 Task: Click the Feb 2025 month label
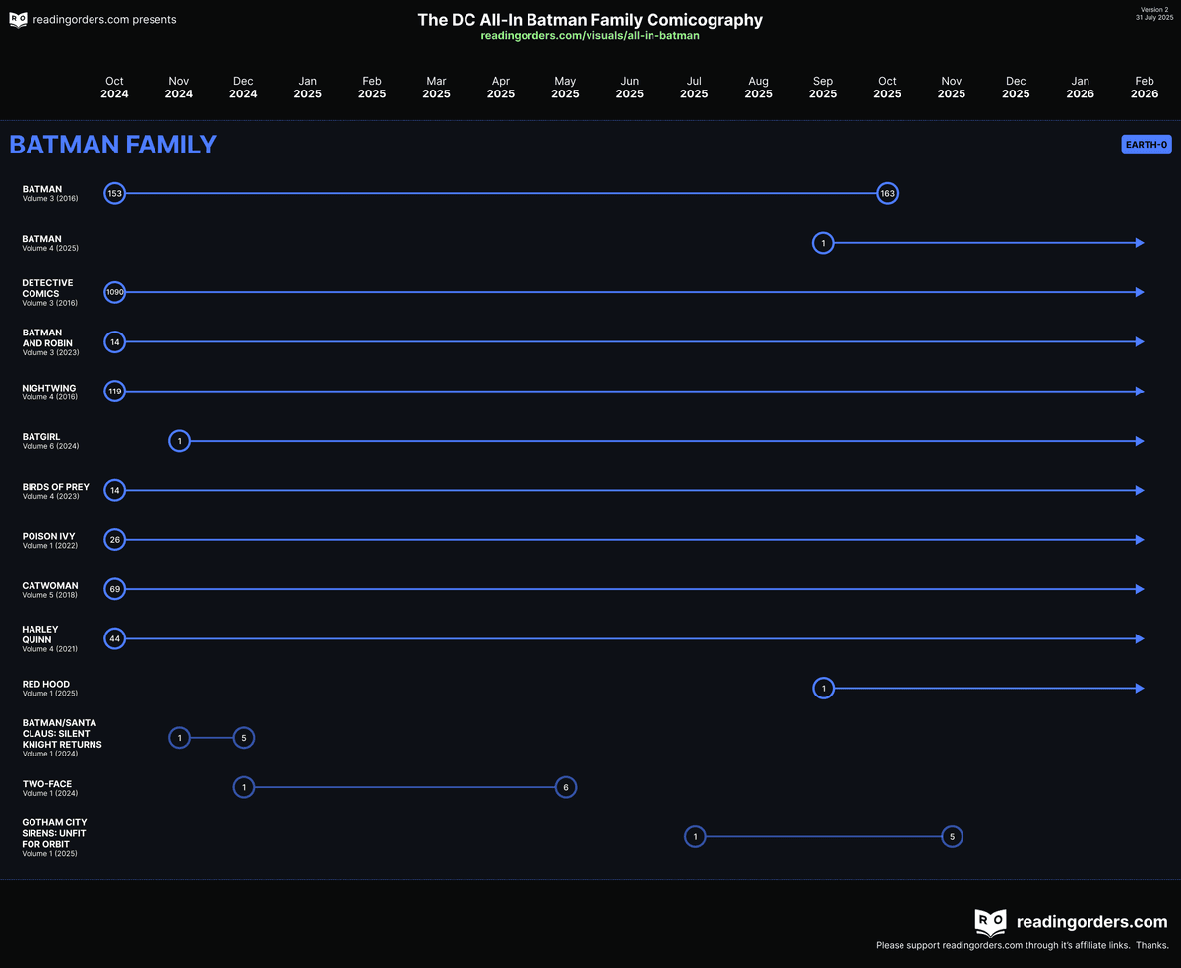click(372, 88)
